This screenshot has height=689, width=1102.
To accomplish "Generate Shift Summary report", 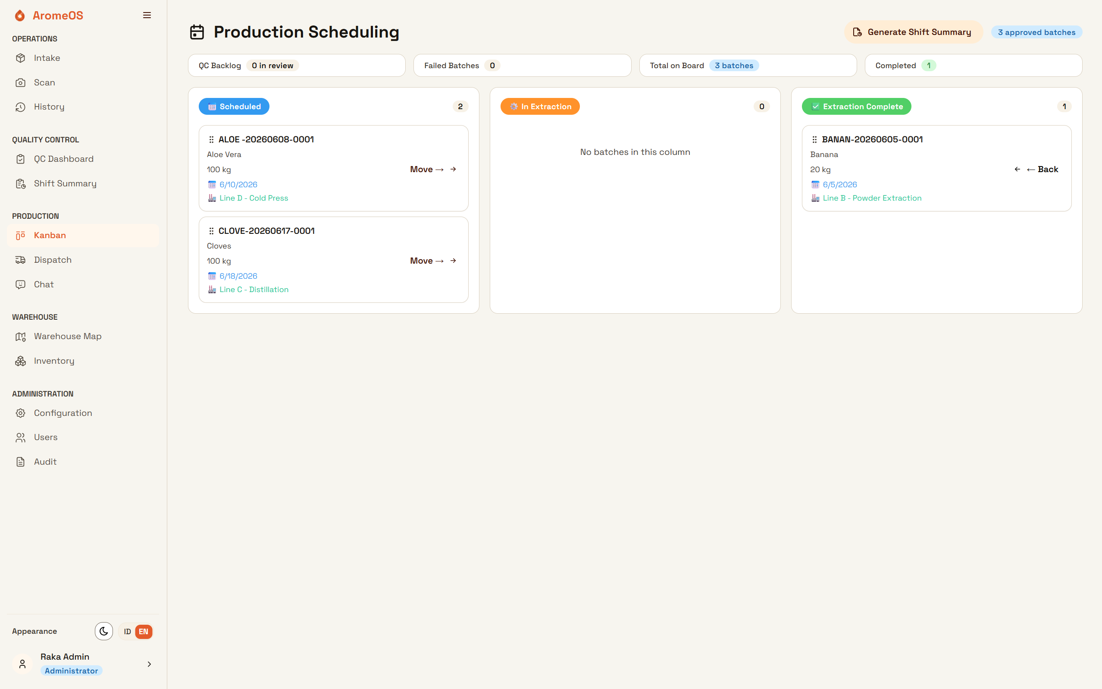I will point(914,32).
